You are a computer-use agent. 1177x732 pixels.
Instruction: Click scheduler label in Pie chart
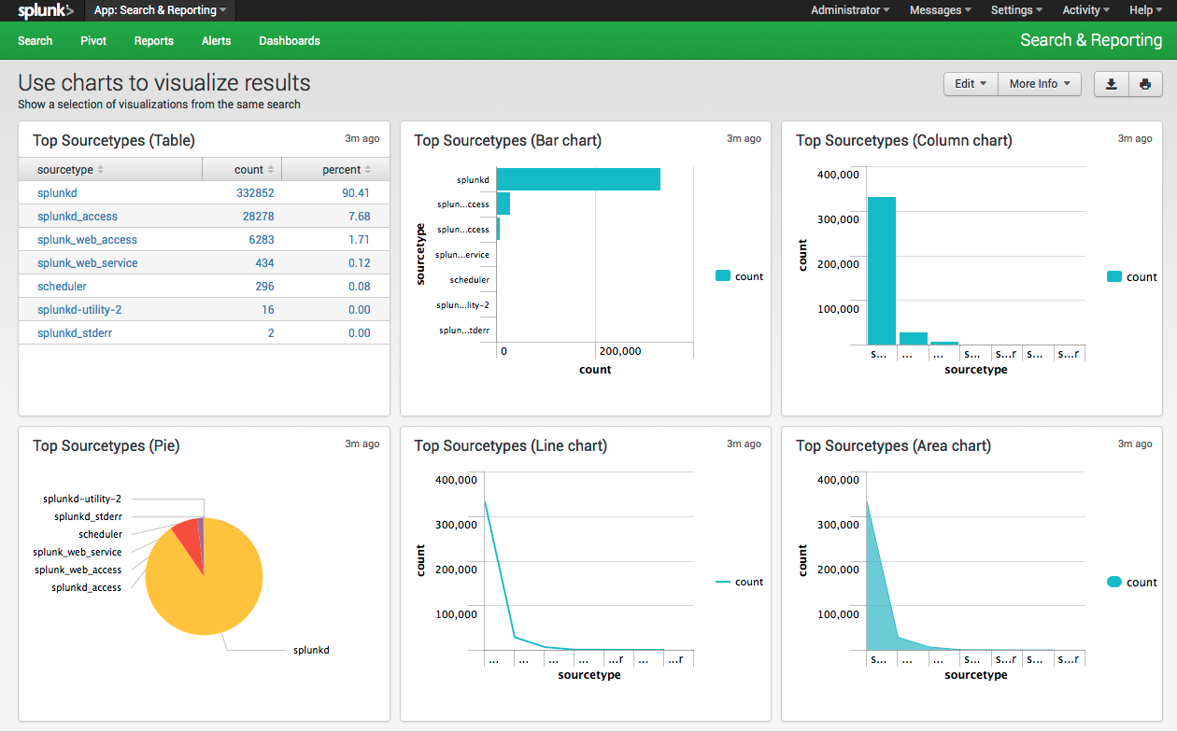pyautogui.click(x=100, y=535)
